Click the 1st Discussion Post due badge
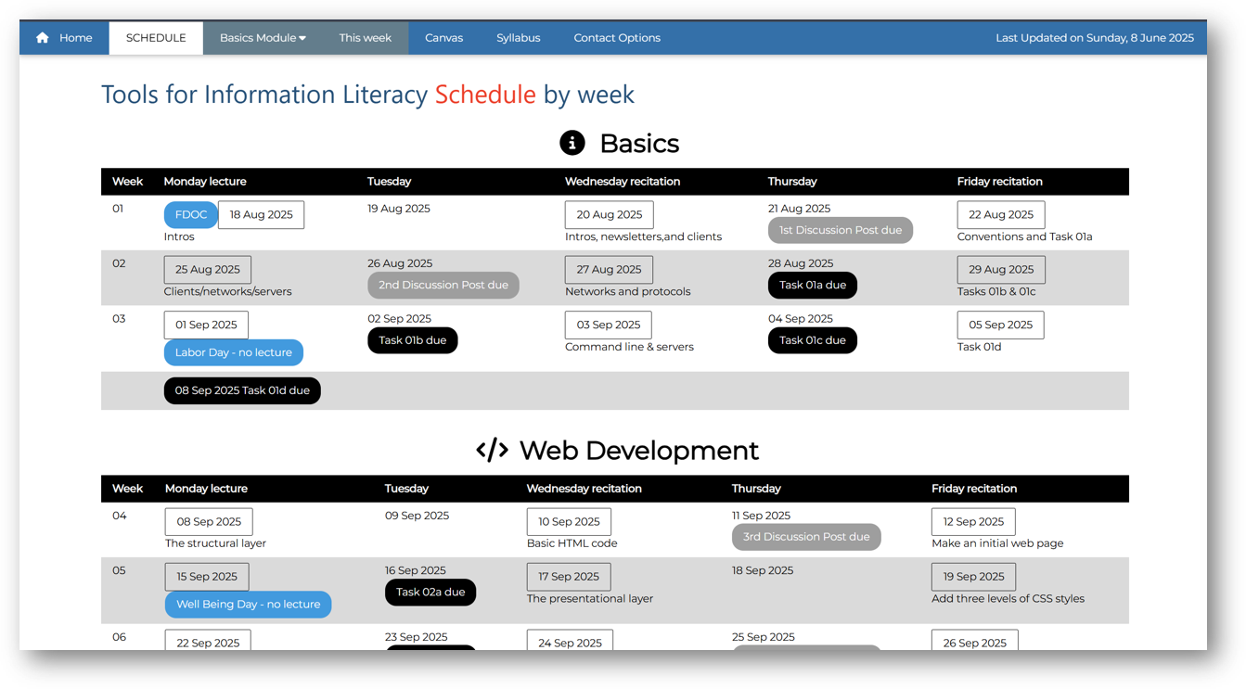This screenshot has width=1246, height=689. tap(840, 229)
